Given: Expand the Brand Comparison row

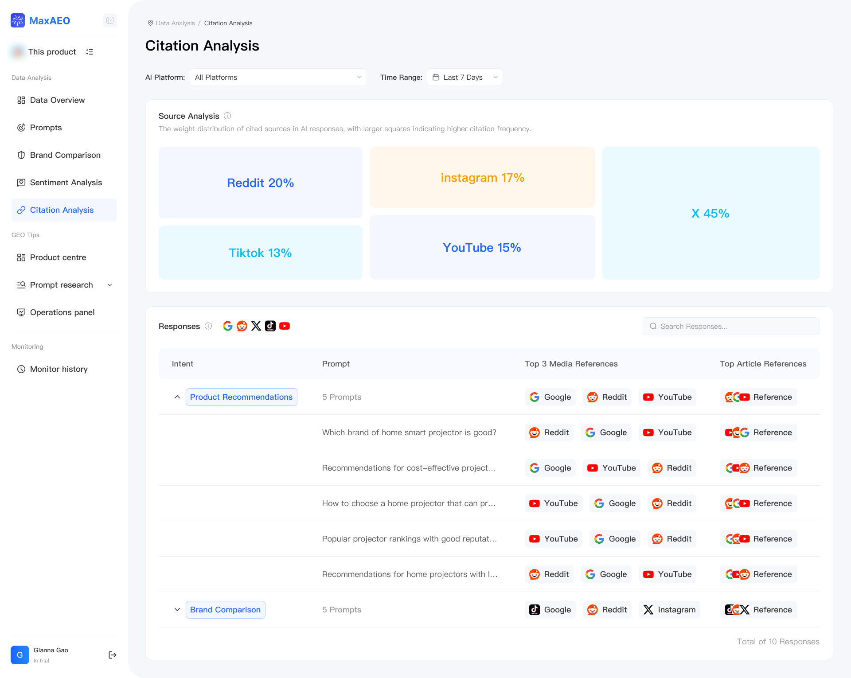Looking at the screenshot, I should point(177,609).
